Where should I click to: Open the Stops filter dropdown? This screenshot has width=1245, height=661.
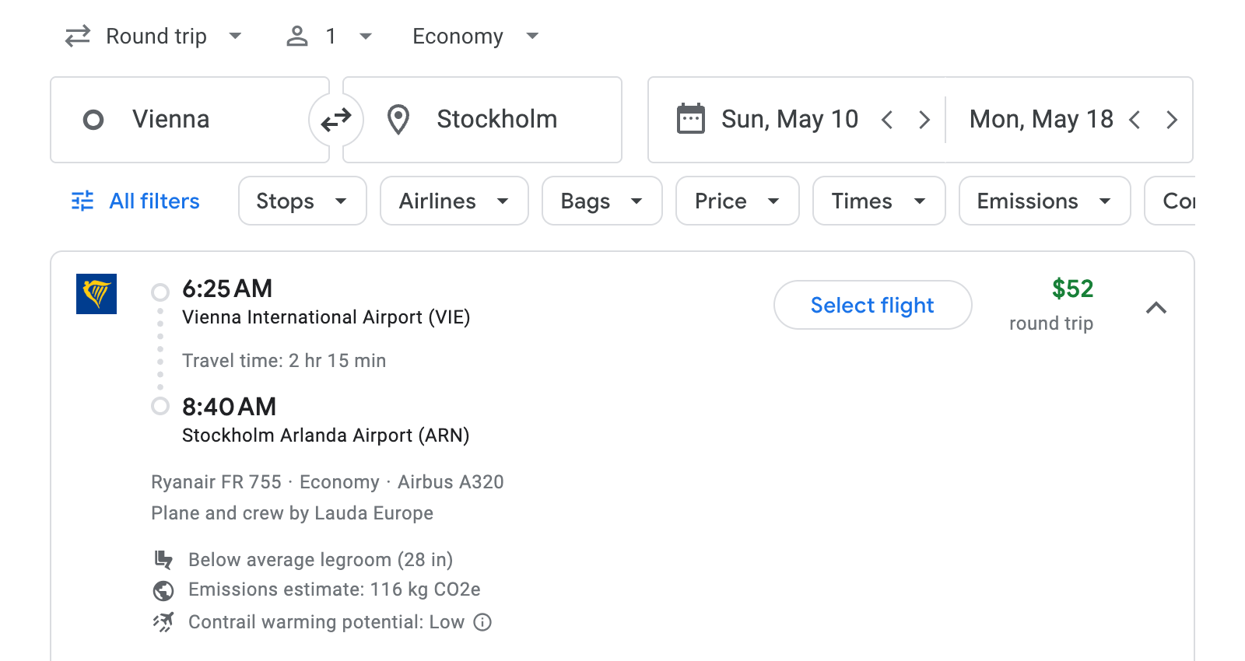pos(302,201)
